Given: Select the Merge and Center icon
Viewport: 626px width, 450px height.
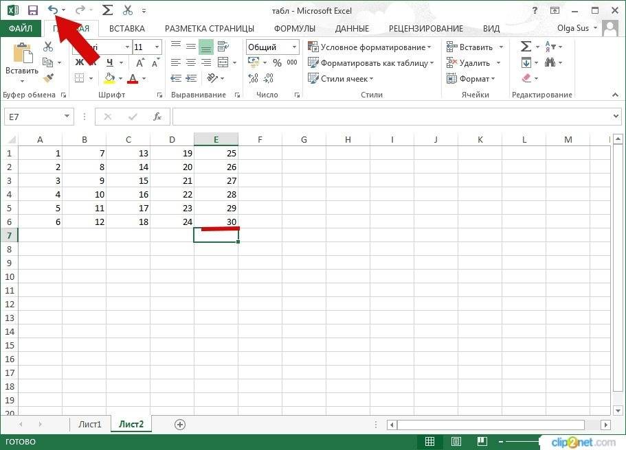Looking at the screenshot, I should click(x=223, y=62).
